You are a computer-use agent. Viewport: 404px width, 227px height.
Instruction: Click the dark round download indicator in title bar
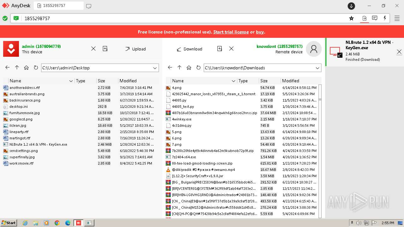coord(351,6)
